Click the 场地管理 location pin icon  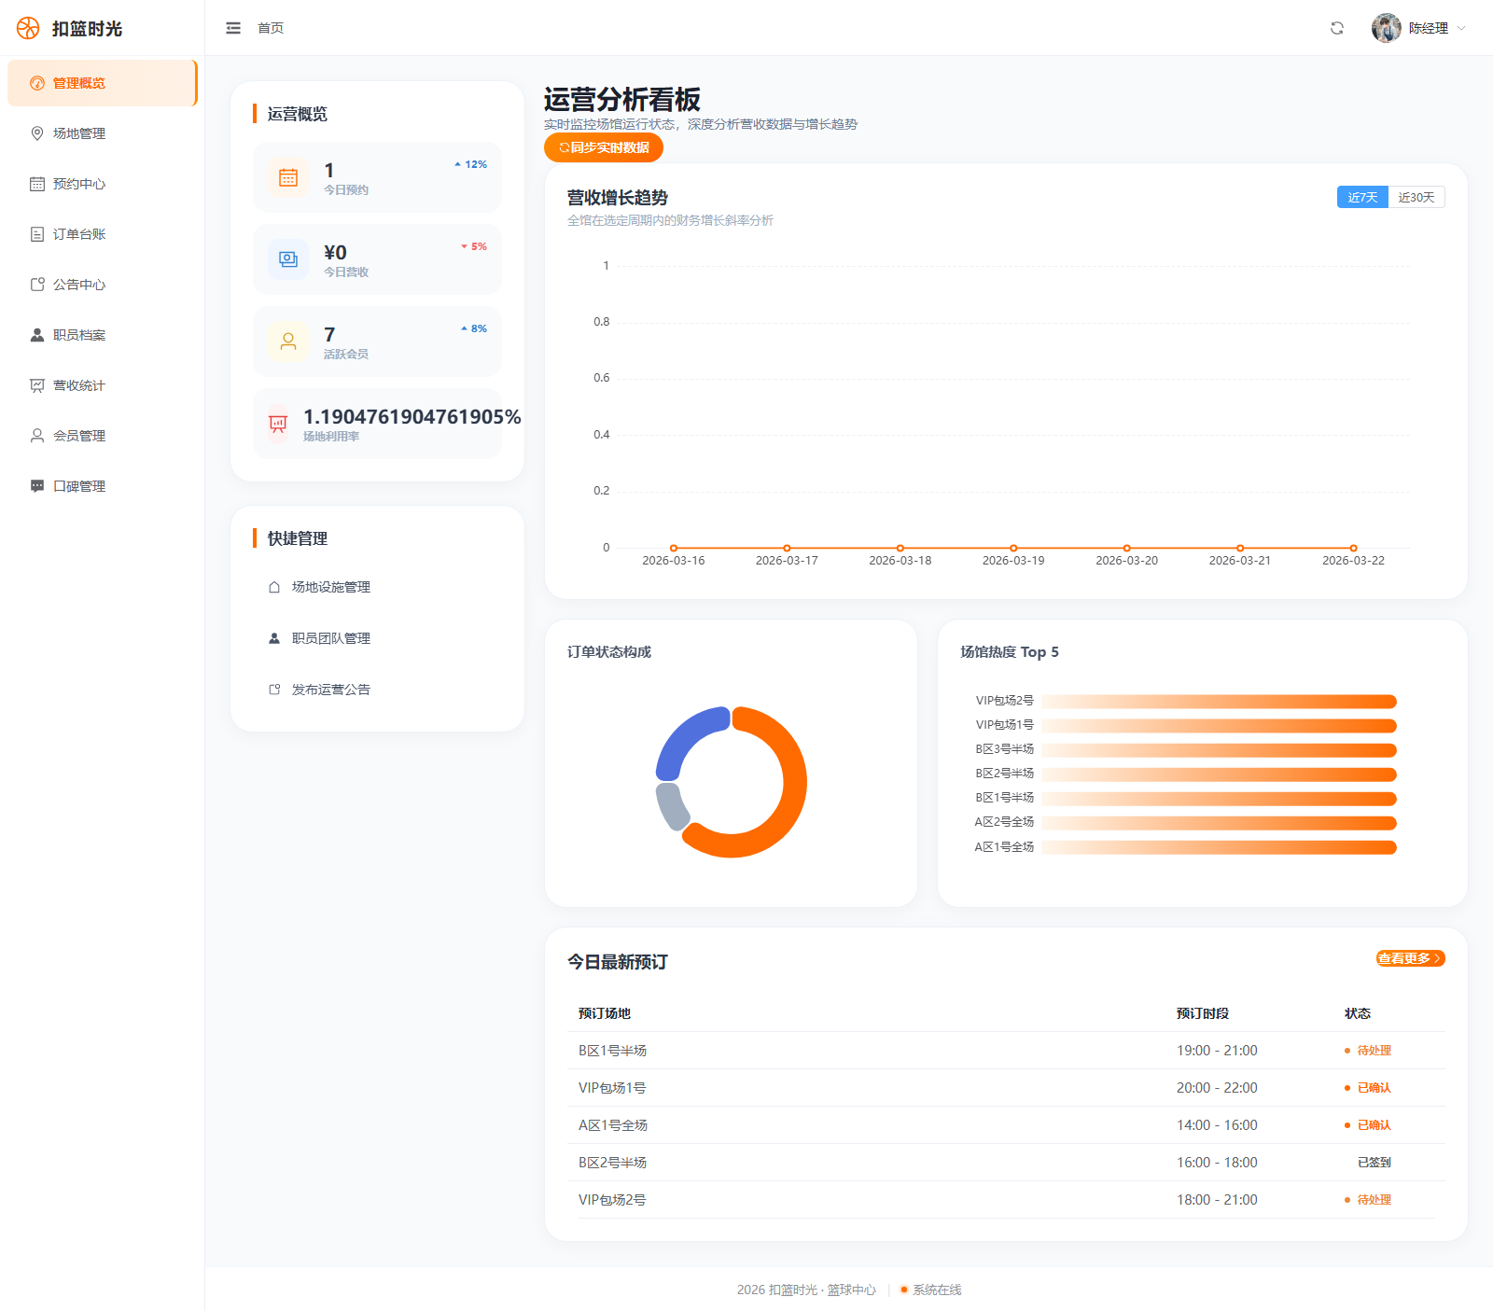tap(37, 133)
